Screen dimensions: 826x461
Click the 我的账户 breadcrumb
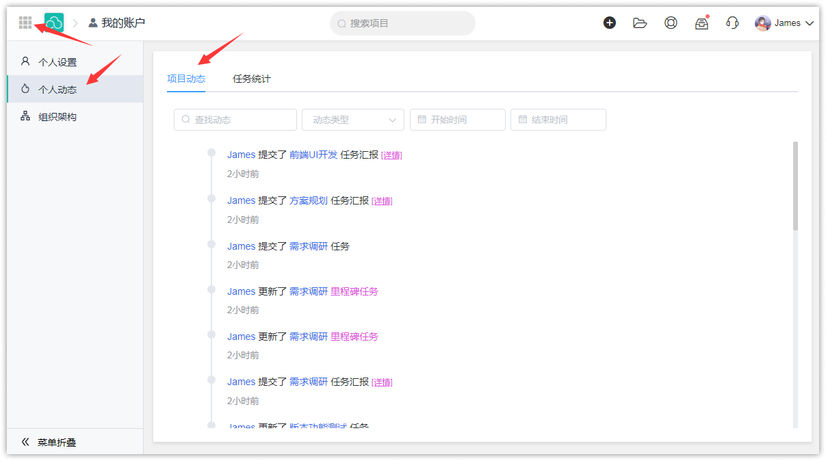pos(117,23)
